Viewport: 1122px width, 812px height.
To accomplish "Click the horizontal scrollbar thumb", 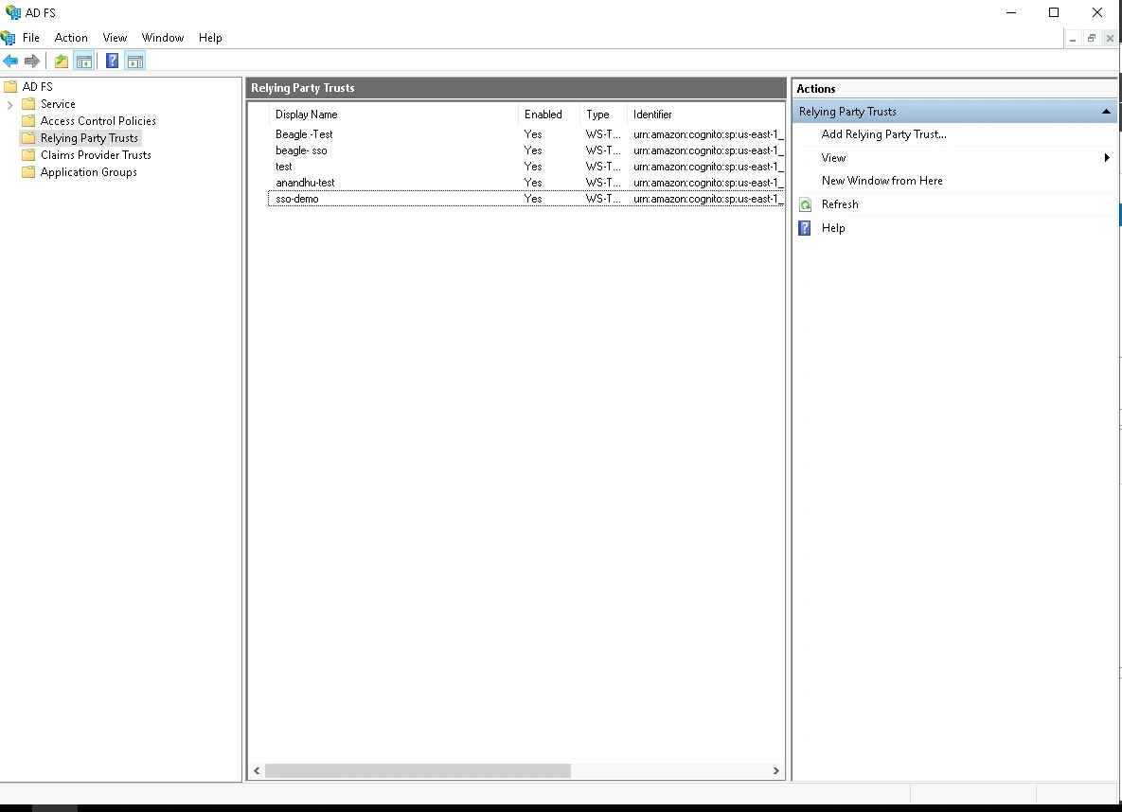I will 418,770.
